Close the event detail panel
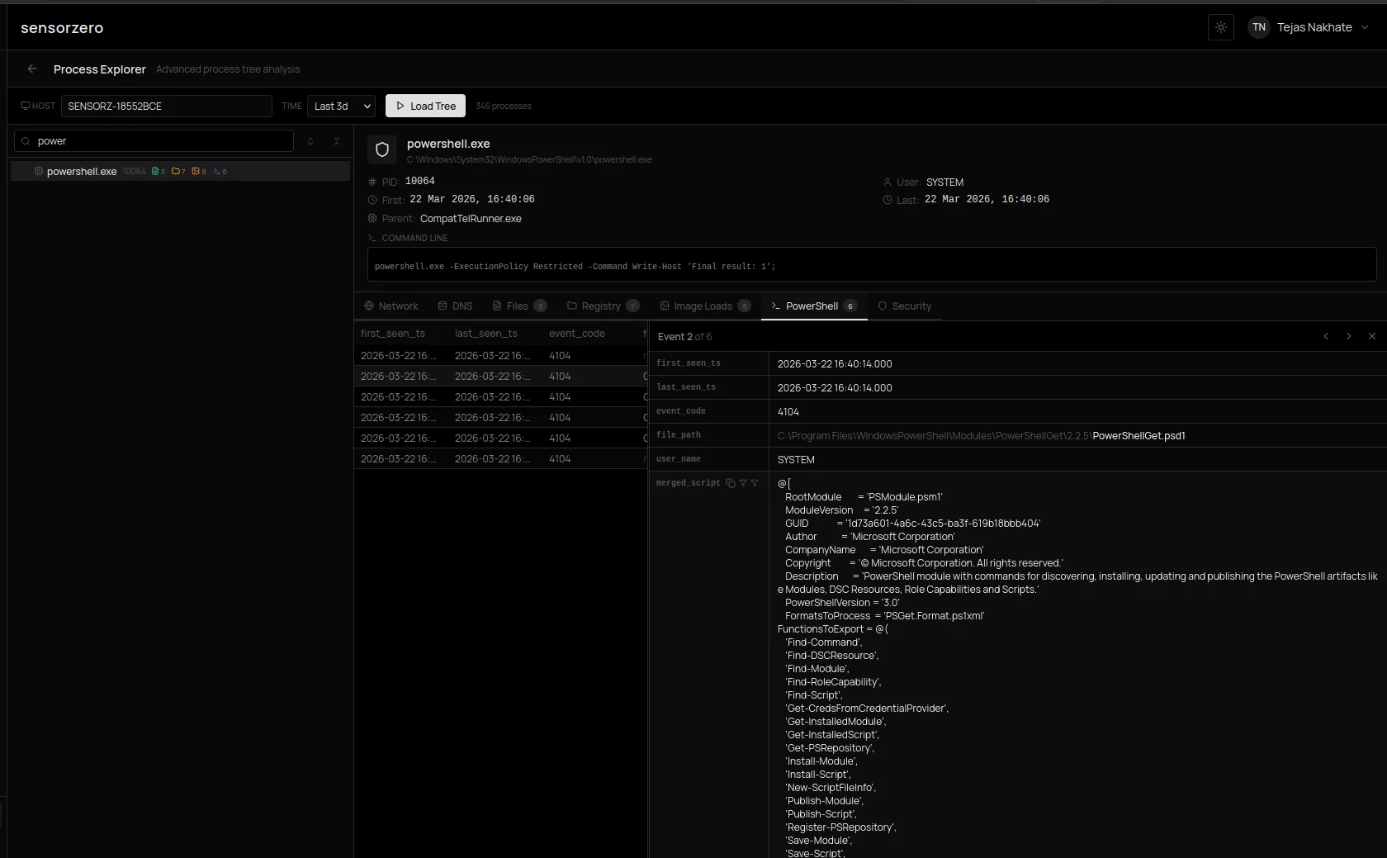Viewport: 1387px width, 858px height. tap(1372, 336)
